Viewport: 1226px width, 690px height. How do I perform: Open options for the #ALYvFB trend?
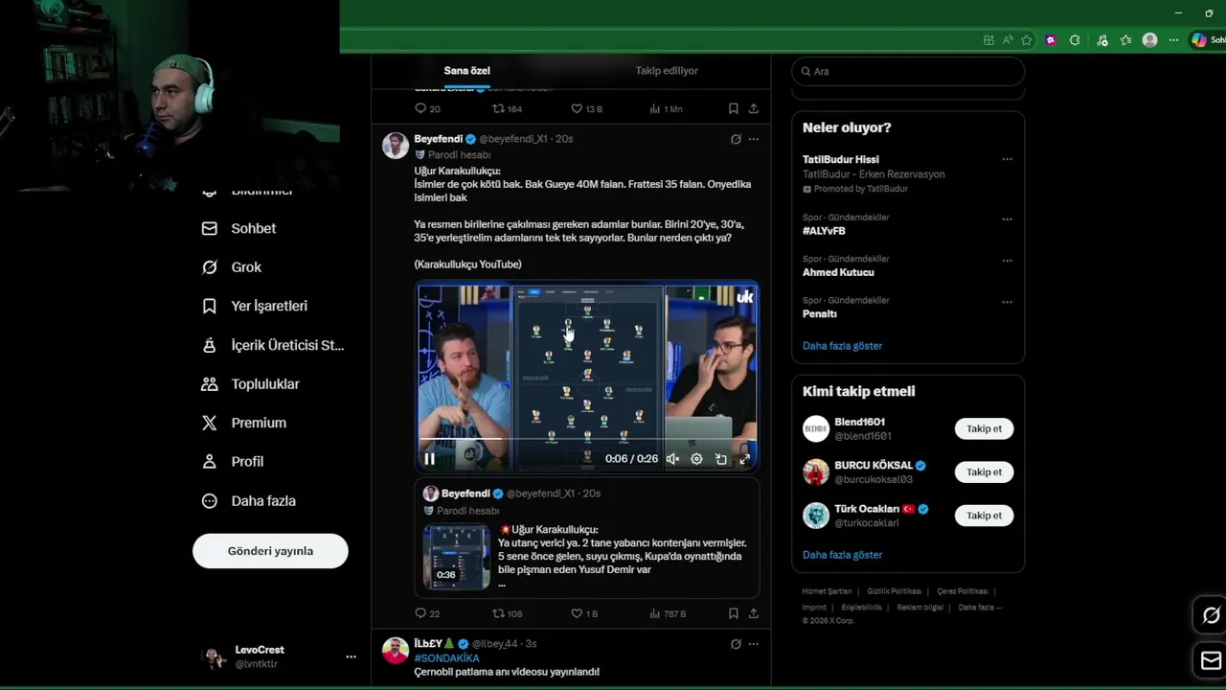pos(1007,219)
